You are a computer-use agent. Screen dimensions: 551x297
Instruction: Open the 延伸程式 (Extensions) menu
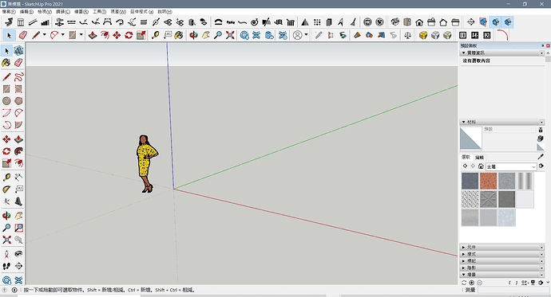(142, 12)
